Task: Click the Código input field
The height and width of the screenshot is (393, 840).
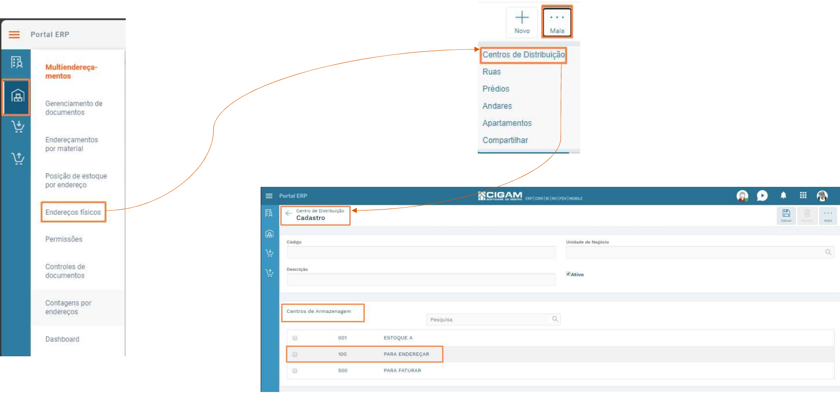Action: pyautogui.click(x=421, y=252)
